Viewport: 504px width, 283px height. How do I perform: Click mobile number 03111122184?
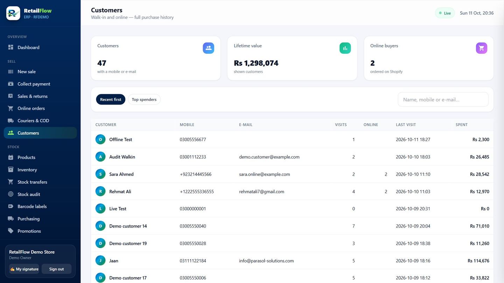pyautogui.click(x=193, y=261)
